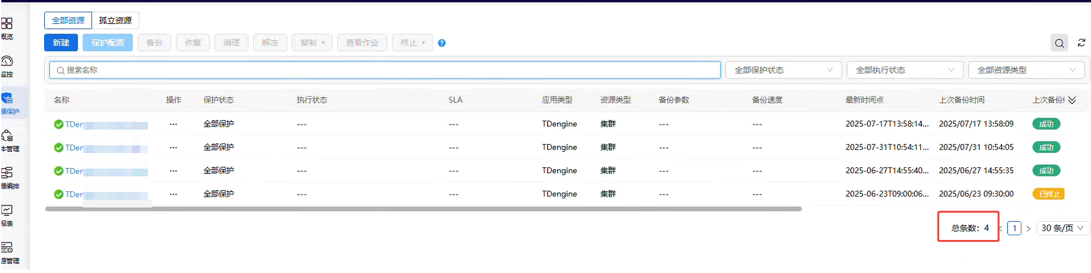Open the 数据编排 workflow sidebar icon
This screenshot has width=1091, height=273.
(x=6, y=172)
